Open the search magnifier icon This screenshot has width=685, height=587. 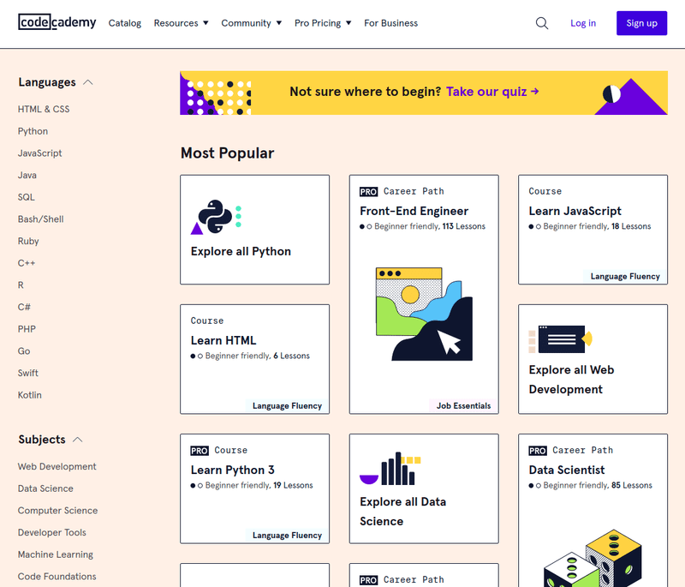pyautogui.click(x=542, y=23)
